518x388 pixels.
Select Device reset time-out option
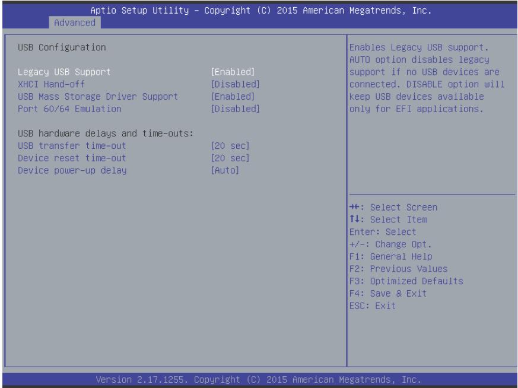click(72, 158)
